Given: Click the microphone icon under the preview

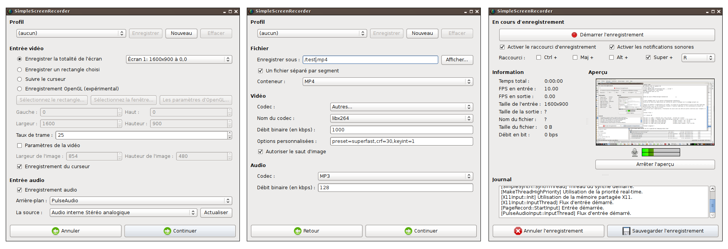Looking at the screenshot, I should tap(635, 152).
